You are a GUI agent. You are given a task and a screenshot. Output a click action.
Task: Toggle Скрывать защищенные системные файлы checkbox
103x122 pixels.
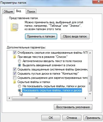coord(15,69)
